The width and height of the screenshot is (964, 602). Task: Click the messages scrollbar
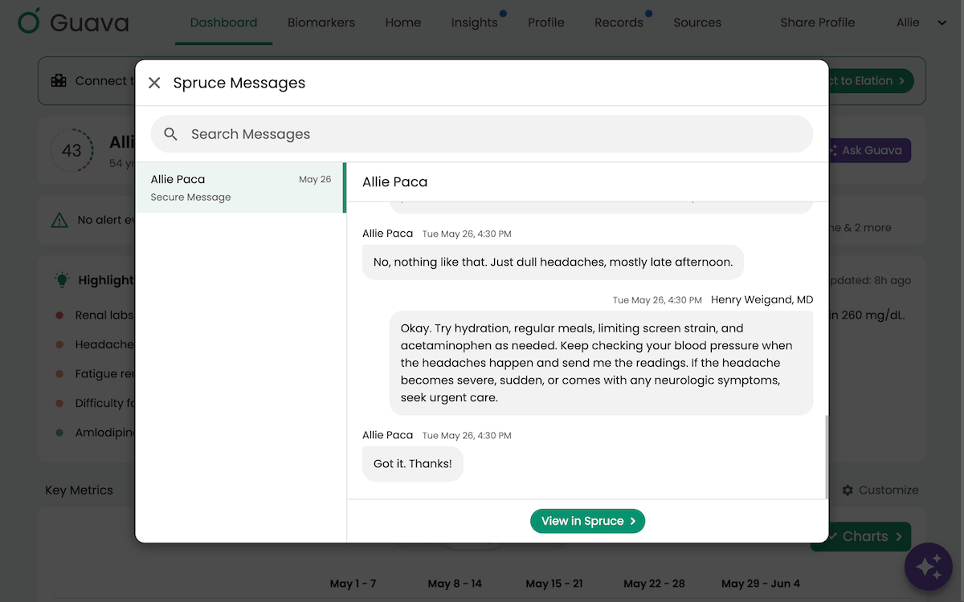827,457
